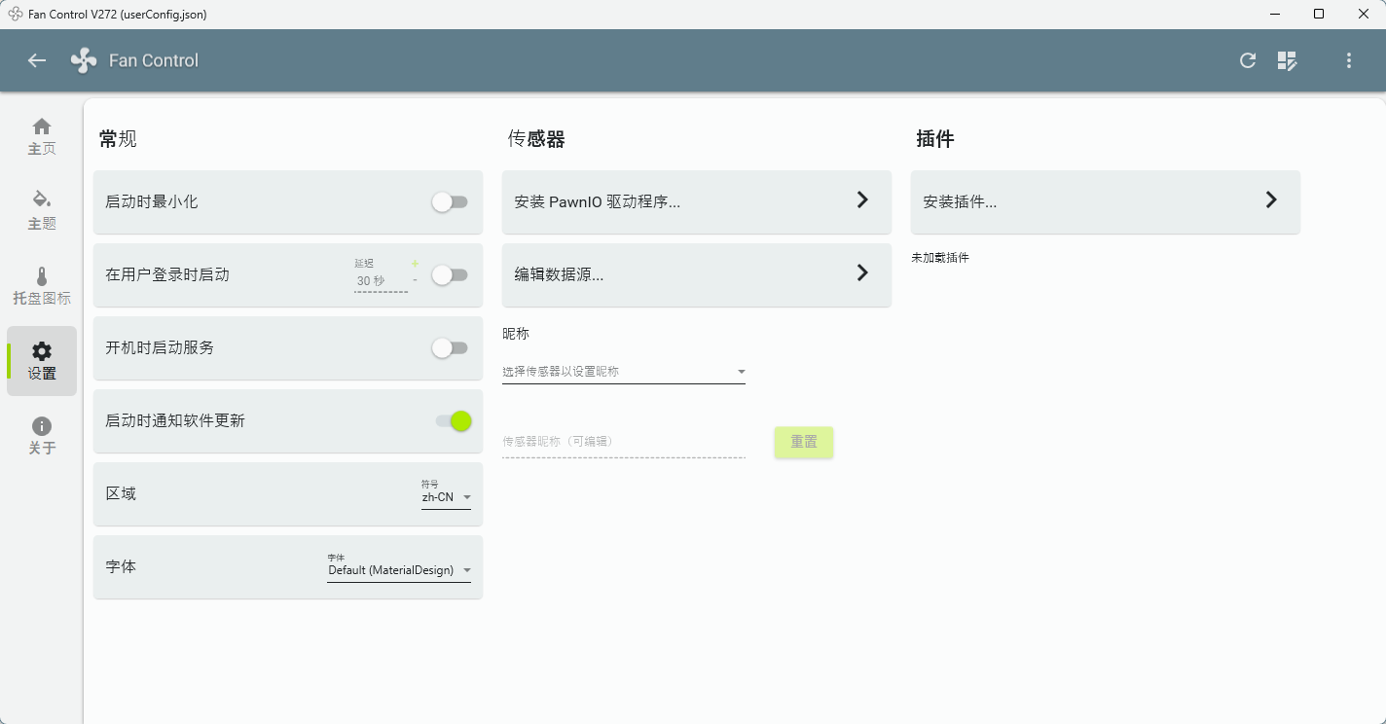Minimize the Fan Control window
This screenshot has height=724, width=1386.
[1275, 14]
